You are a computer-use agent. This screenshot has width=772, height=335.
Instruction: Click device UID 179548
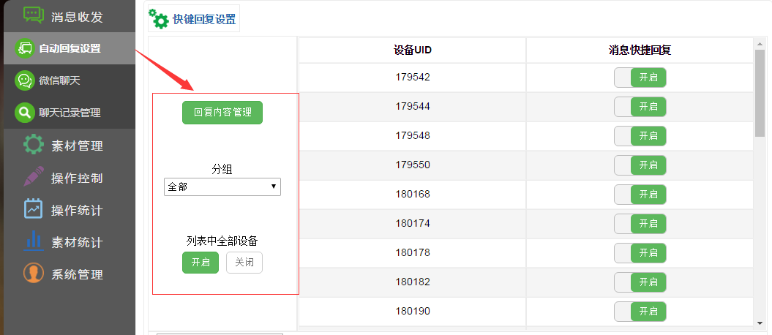[413, 135]
